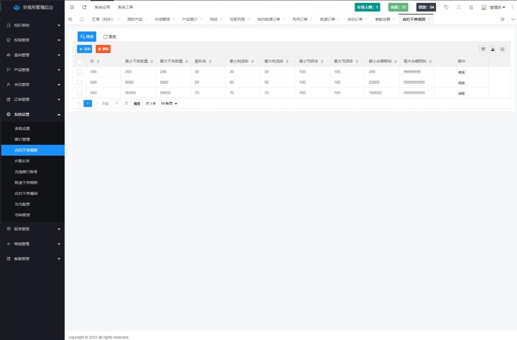Tick the checkbox for the 300 seconds row

coord(80,72)
